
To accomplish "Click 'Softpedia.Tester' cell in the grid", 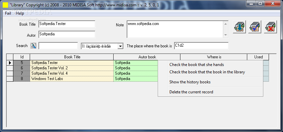I will [72, 63].
